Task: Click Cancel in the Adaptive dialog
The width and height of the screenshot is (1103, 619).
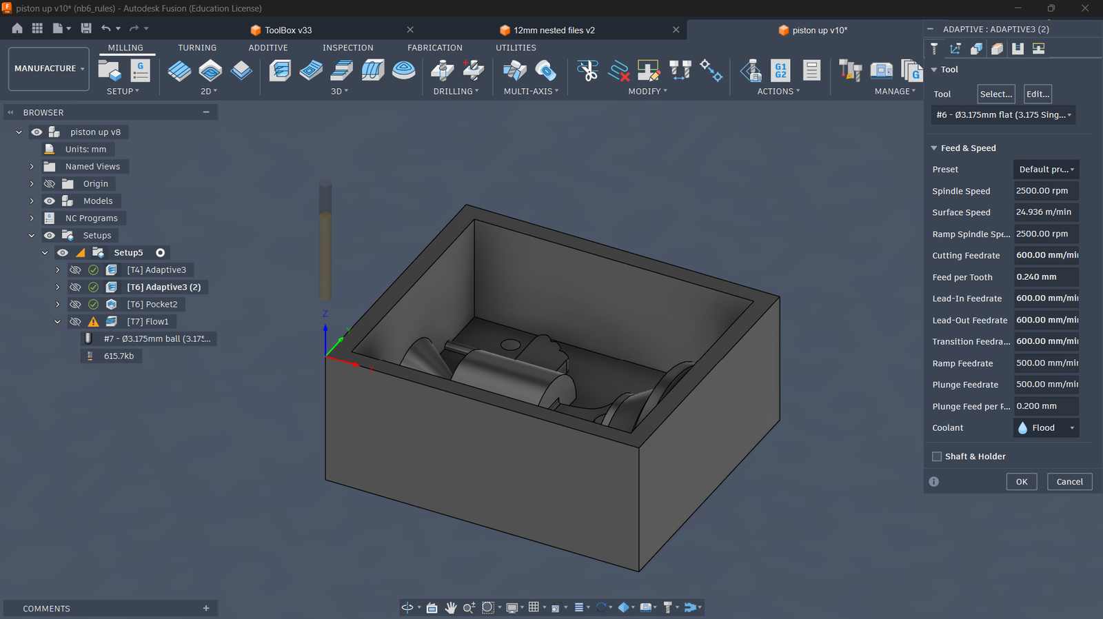Action: [1069, 482]
